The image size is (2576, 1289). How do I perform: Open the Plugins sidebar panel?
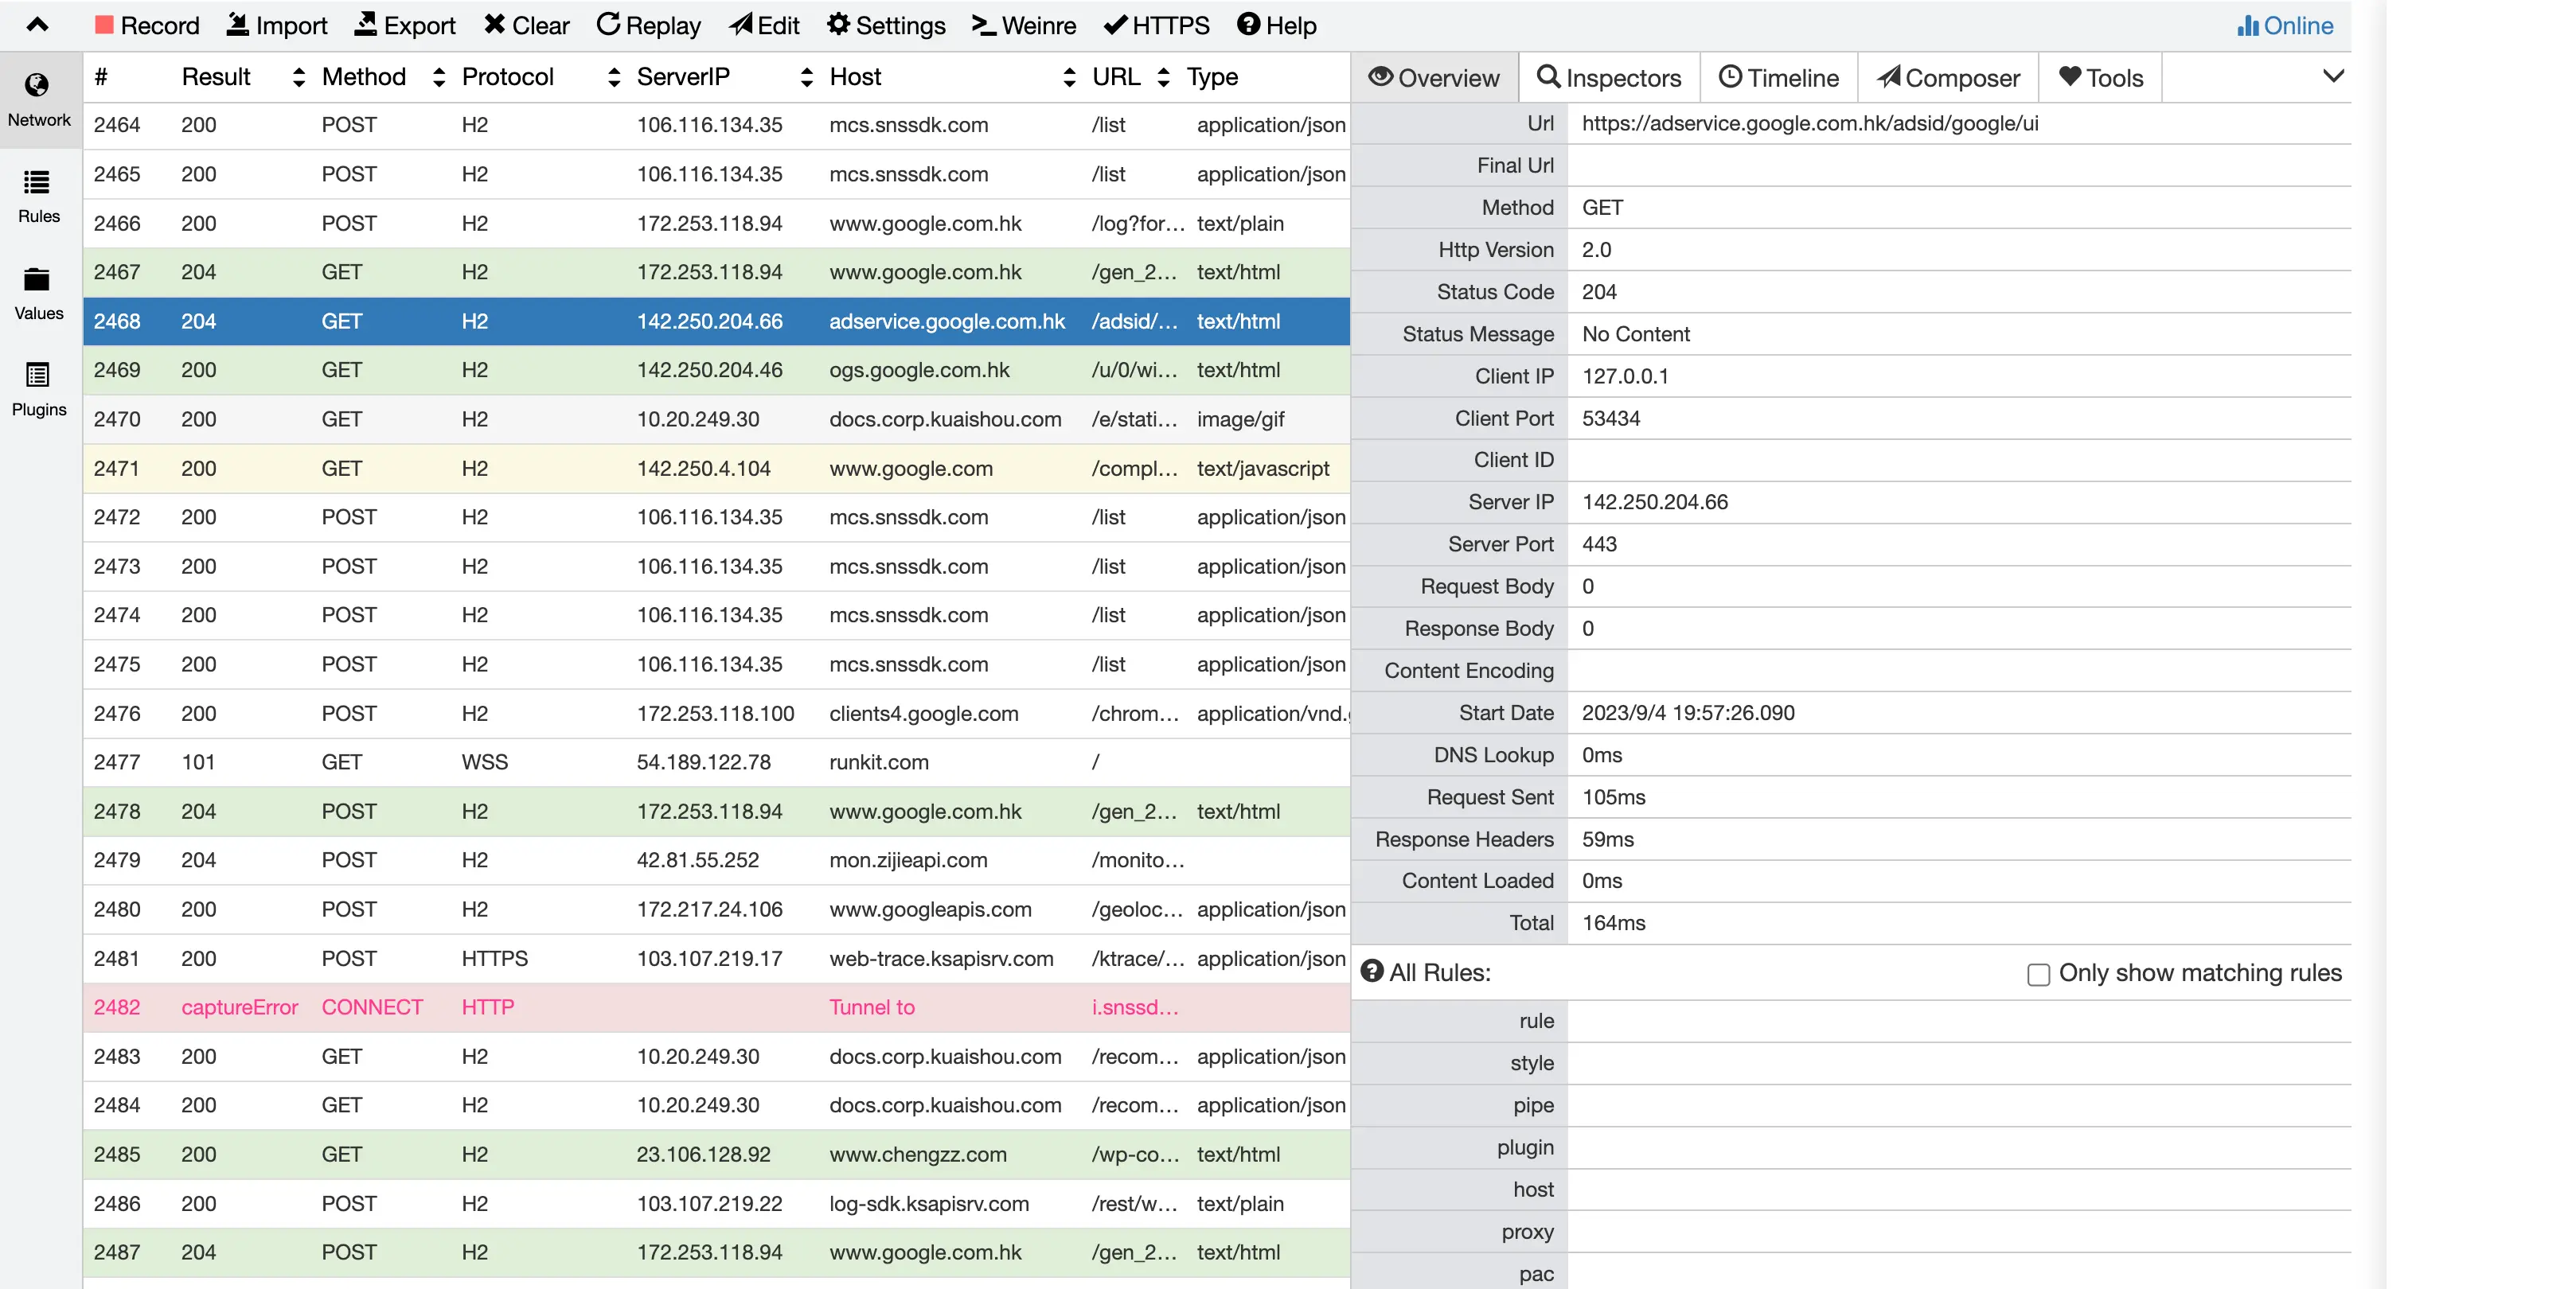tap(38, 389)
